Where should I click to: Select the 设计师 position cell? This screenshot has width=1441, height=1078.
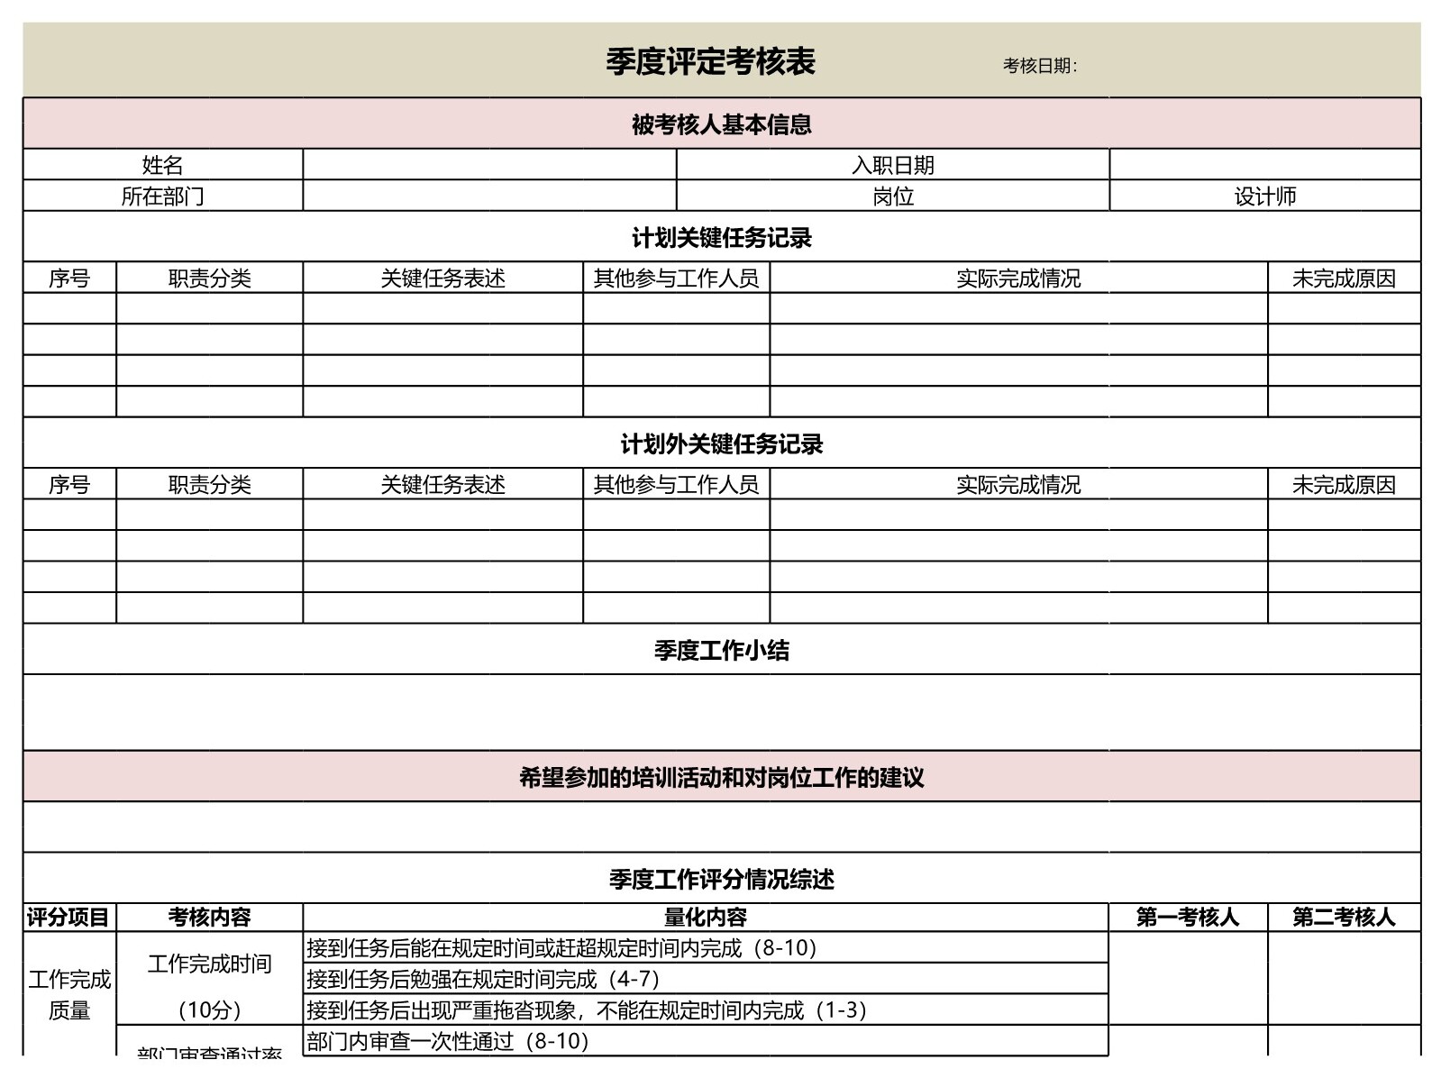pos(1264,196)
